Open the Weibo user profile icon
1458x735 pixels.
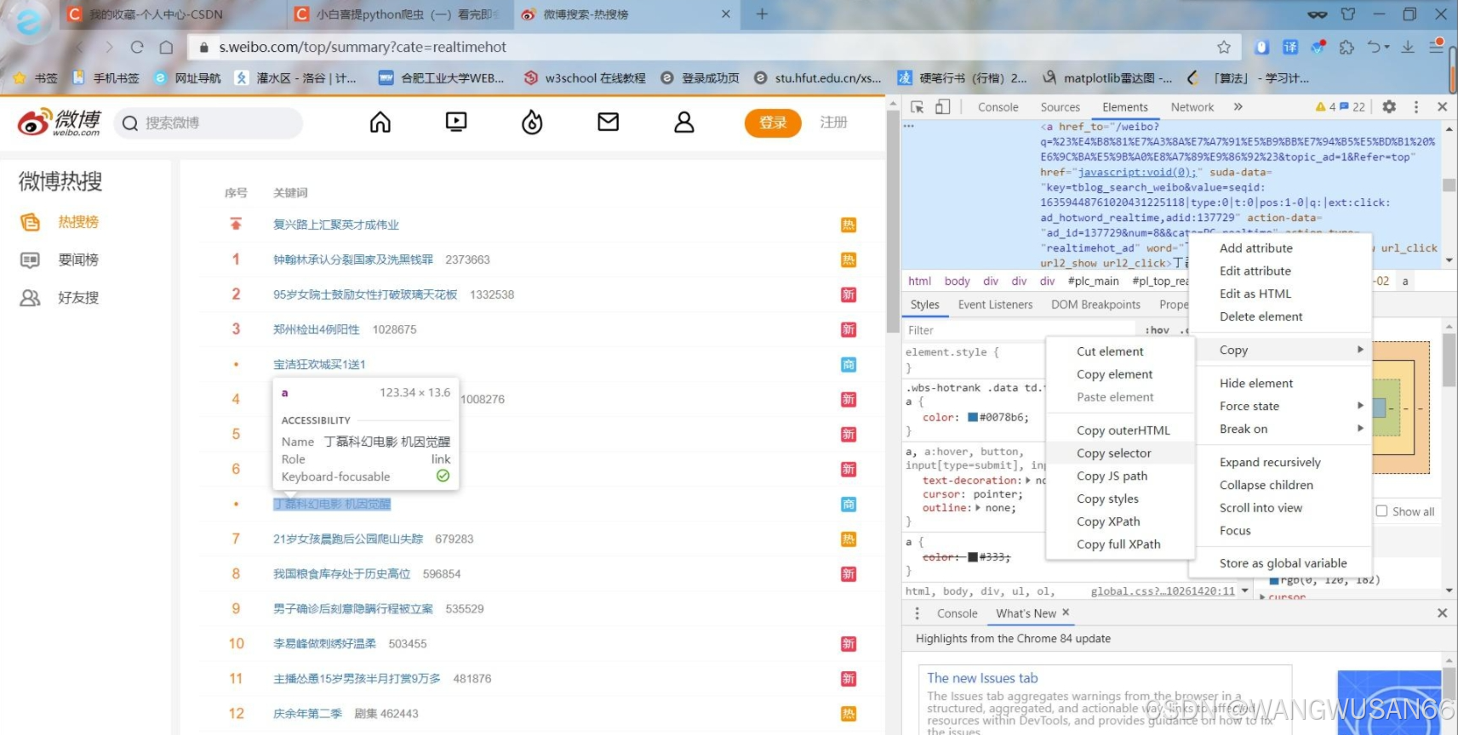(684, 122)
